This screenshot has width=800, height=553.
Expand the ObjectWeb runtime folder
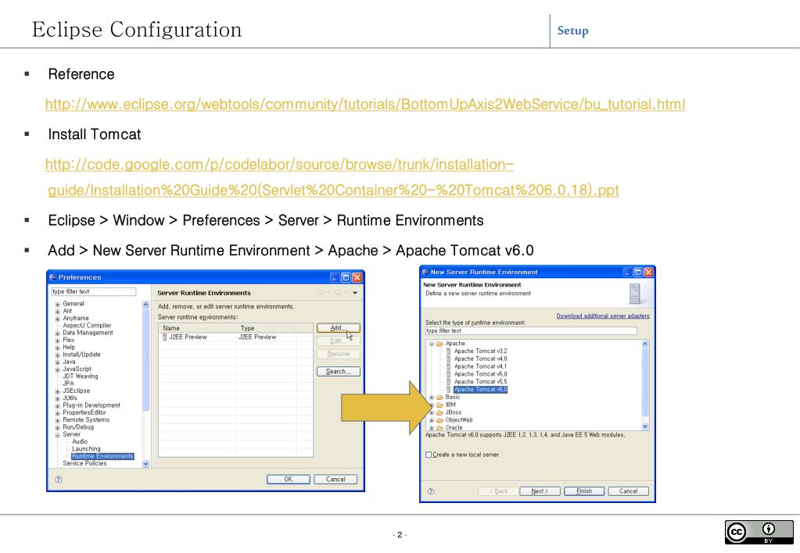click(x=431, y=420)
